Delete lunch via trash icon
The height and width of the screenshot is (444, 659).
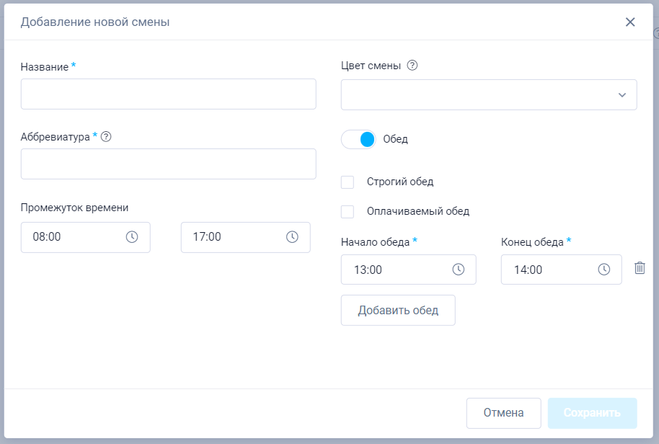point(640,268)
